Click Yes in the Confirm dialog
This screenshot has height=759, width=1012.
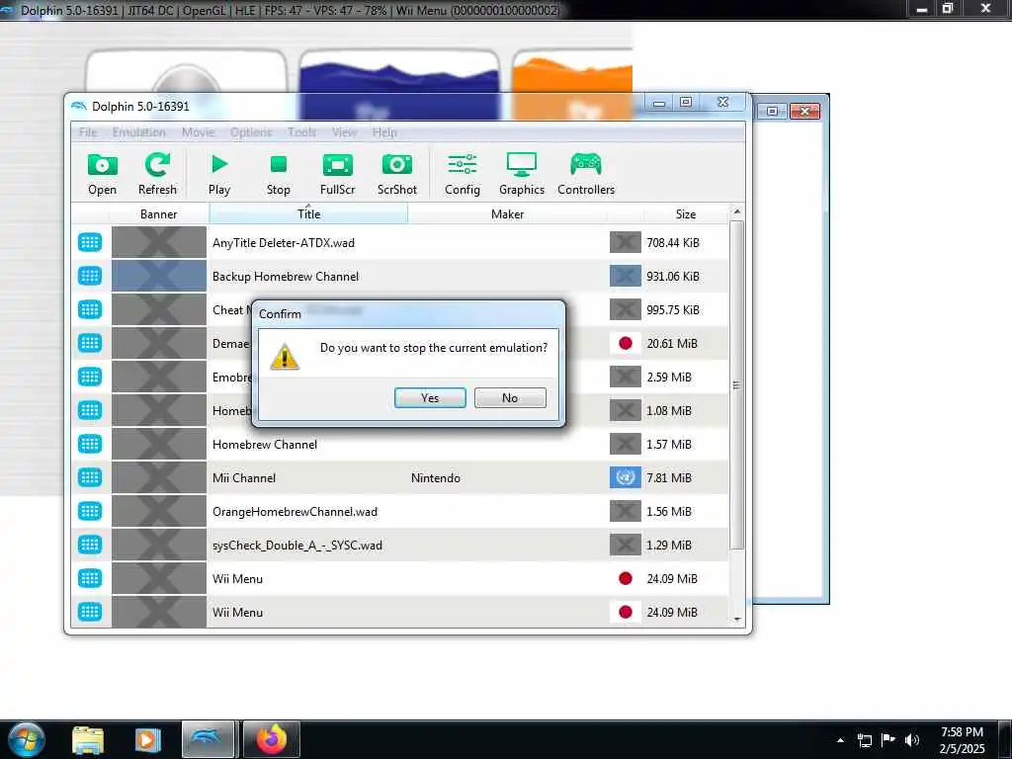click(430, 397)
